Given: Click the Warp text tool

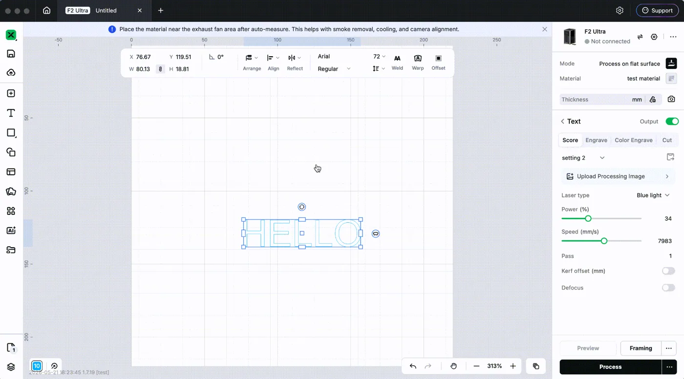Looking at the screenshot, I should point(418,62).
